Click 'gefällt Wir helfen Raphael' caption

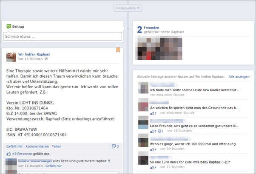pos(164,32)
